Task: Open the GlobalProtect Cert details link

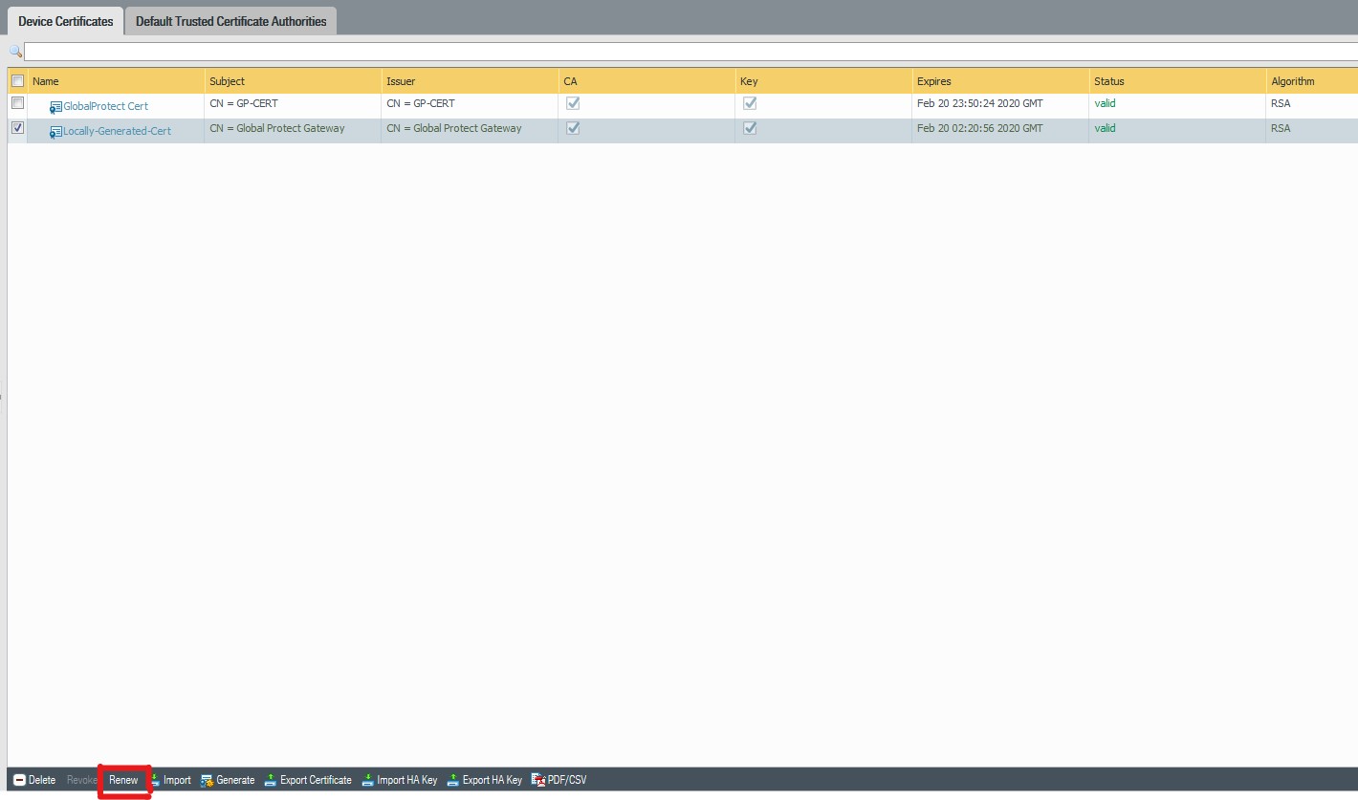Action: tap(105, 105)
